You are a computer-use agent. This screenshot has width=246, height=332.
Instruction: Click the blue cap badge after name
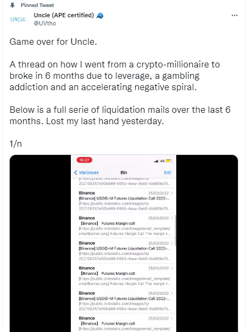coord(100,16)
